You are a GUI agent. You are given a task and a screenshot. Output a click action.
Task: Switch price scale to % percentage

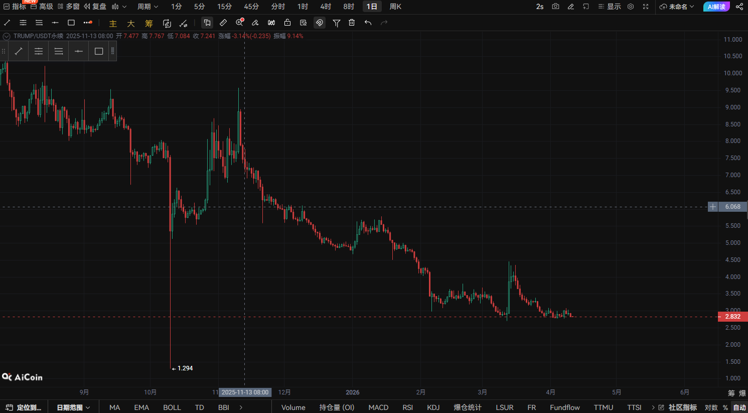click(725, 407)
